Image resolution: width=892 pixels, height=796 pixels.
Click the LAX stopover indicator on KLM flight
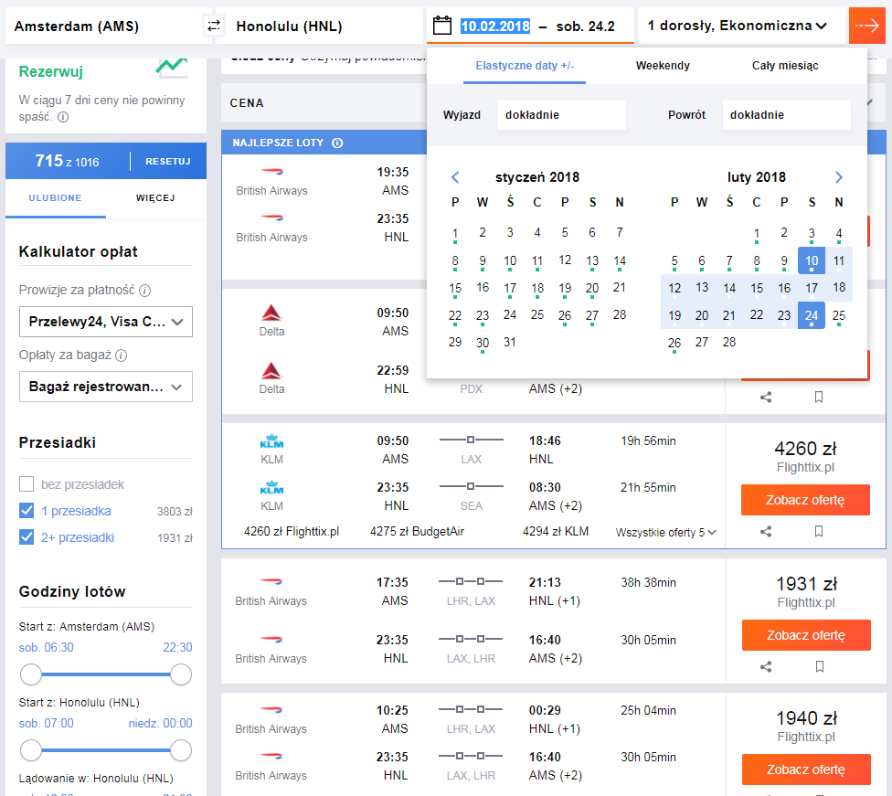(x=471, y=440)
